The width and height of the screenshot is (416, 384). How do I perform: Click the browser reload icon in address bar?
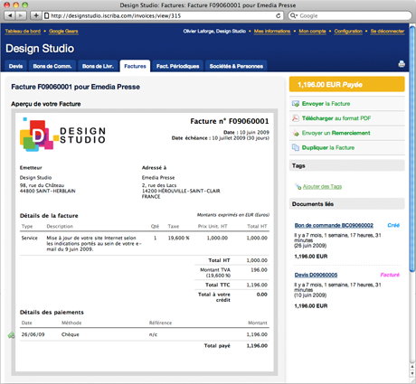pyautogui.click(x=278, y=15)
